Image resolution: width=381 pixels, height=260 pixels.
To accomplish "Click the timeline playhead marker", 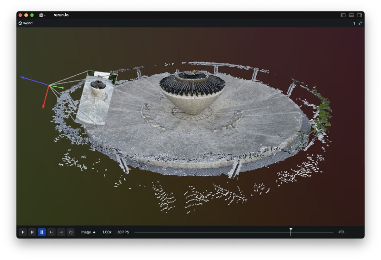I will (x=291, y=231).
